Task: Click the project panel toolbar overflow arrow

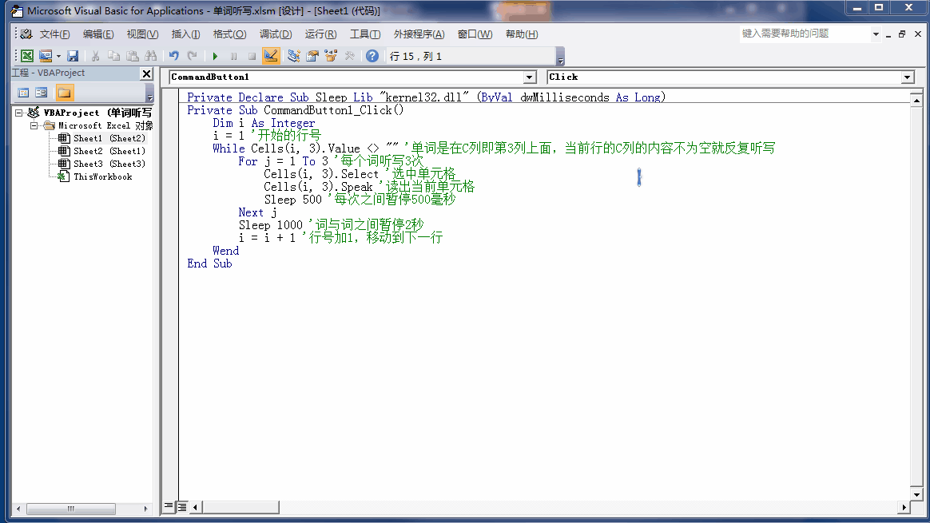Action: point(150,93)
